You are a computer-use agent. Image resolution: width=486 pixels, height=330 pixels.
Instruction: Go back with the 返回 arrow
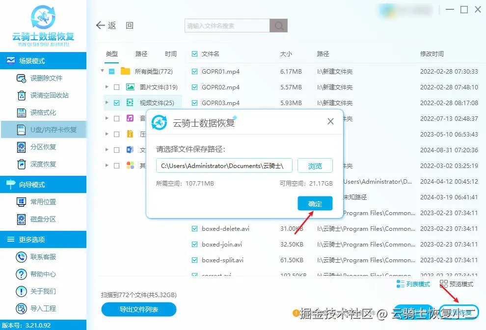(101, 25)
